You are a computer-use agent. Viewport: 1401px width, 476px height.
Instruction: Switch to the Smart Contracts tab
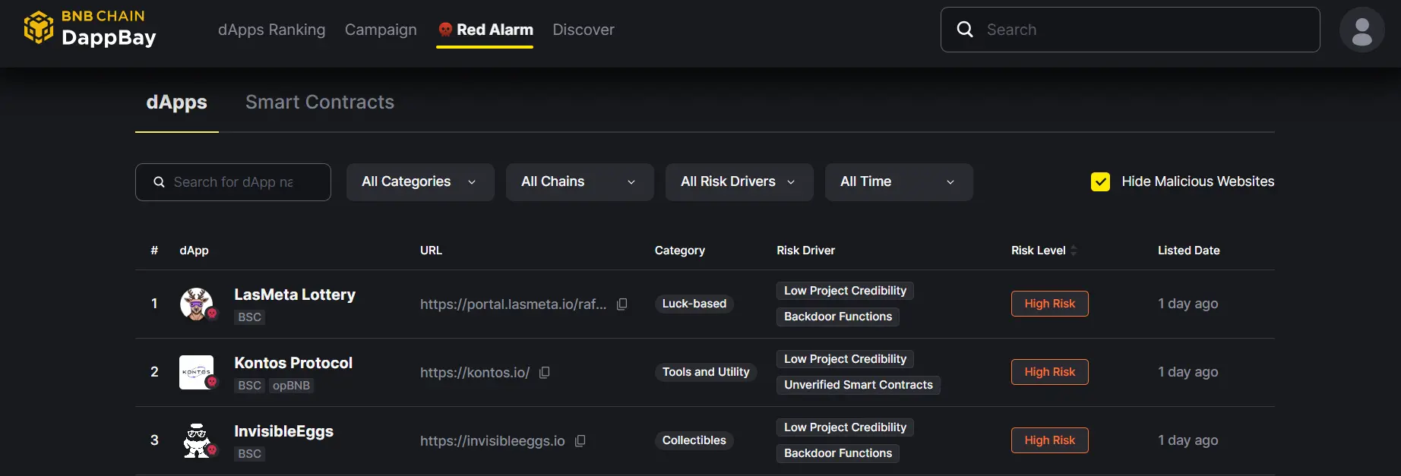pos(320,102)
